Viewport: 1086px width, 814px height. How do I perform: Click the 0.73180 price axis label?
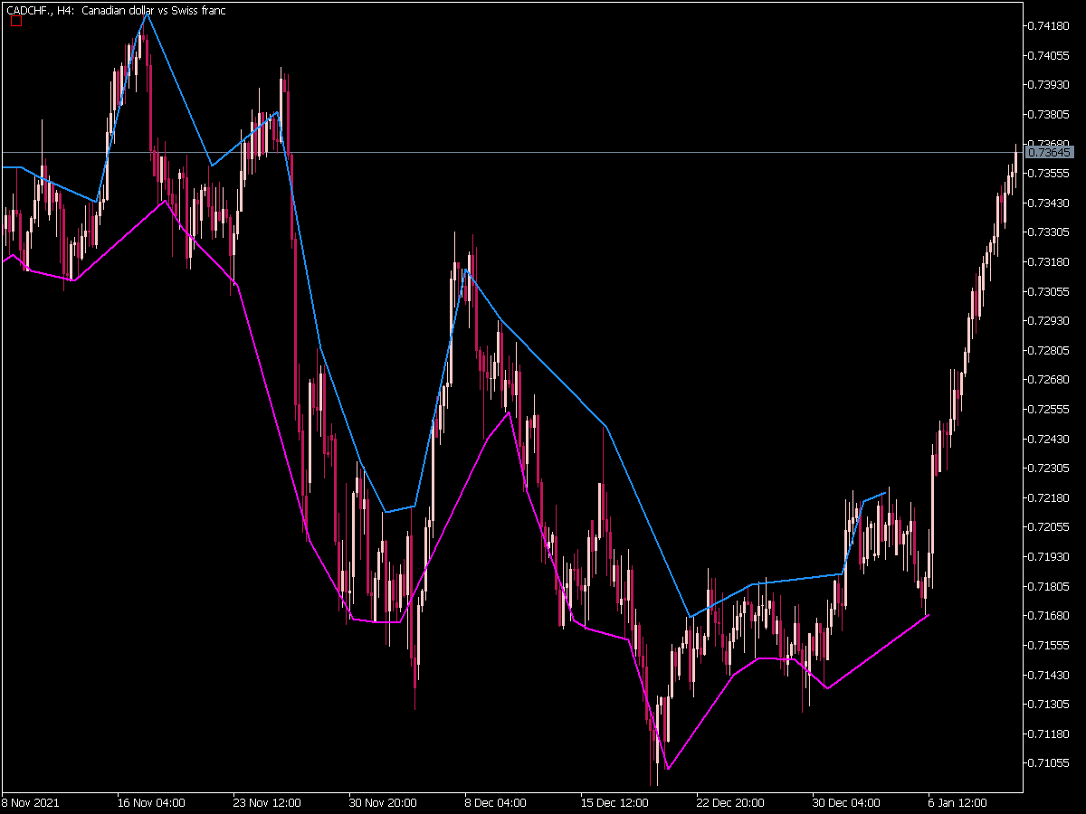click(x=1050, y=262)
